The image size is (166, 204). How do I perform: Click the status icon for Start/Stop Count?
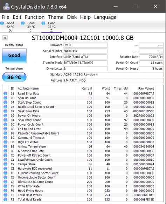pos(5,102)
